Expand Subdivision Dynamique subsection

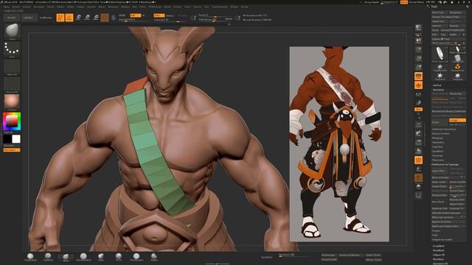tap(444, 129)
